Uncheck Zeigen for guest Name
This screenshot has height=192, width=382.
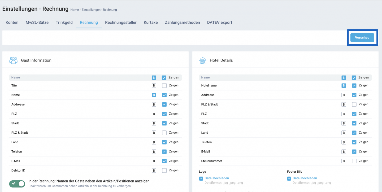(164, 95)
